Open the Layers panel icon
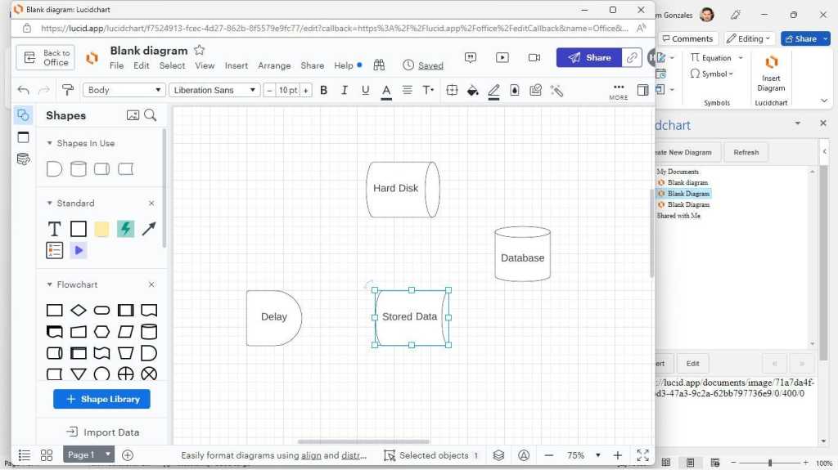 click(498, 455)
